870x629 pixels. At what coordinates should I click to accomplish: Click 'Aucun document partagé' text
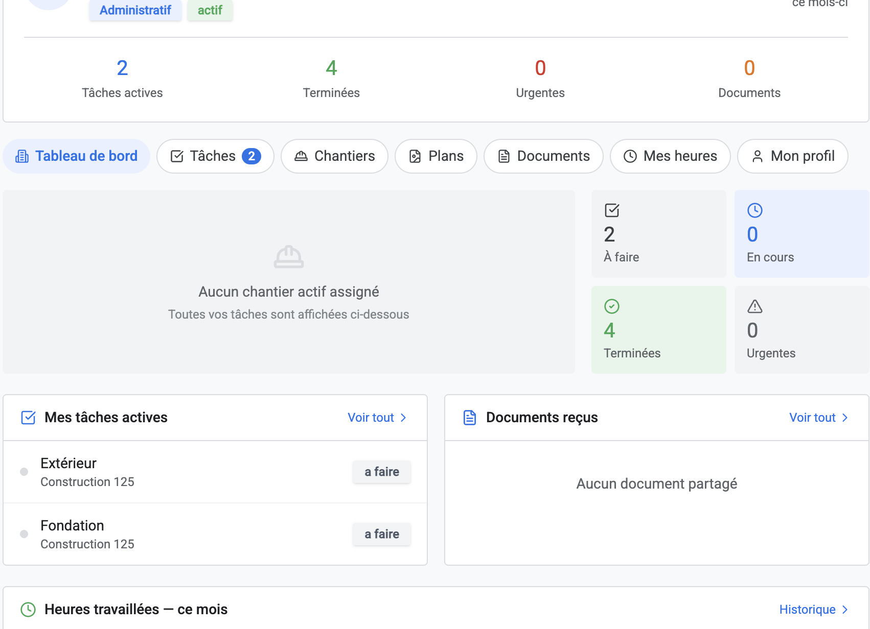click(x=657, y=483)
